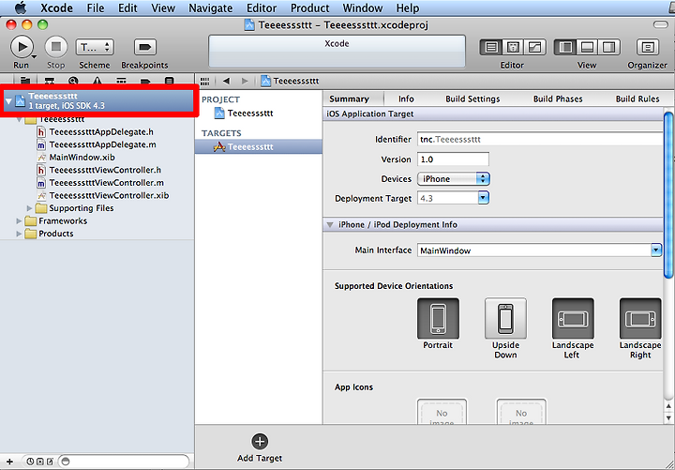Image resolution: width=675 pixels, height=470 pixels.
Task: Show the symbol navigator
Action: [x=50, y=81]
